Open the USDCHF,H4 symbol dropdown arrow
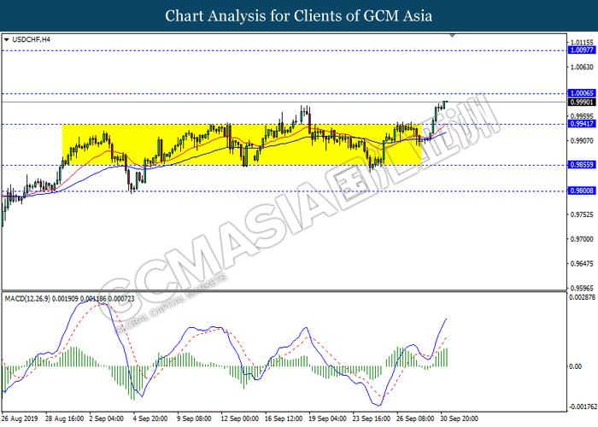Viewport: 598px width, 427px height. [6, 39]
